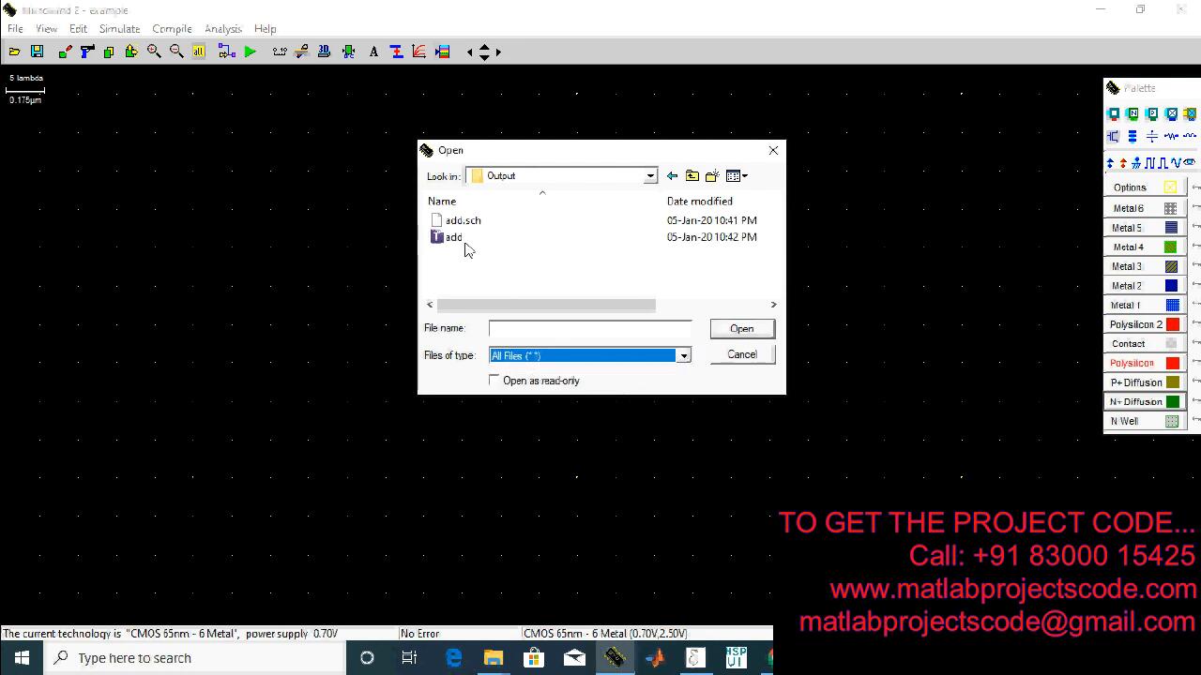The width and height of the screenshot is (1201, 675).
Task: Open the View Menu dropdown in dialog
Action: click(x=737, y=176)
